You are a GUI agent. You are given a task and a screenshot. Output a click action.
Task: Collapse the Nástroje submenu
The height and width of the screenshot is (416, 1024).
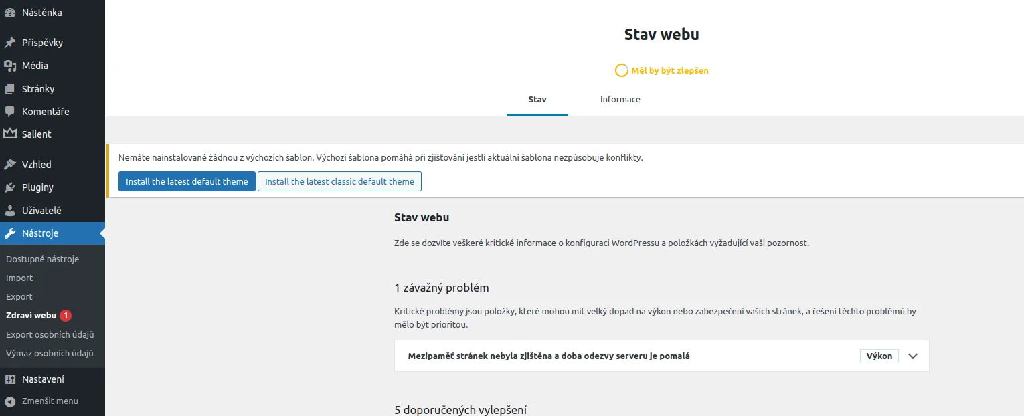point(41,233)
